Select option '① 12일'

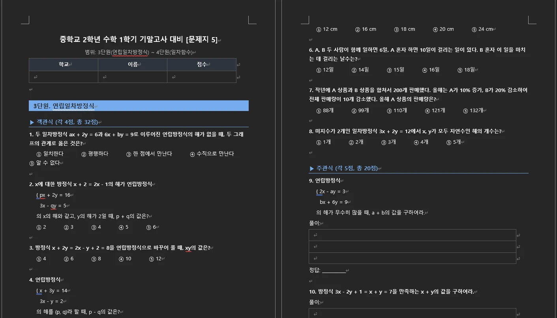(325, 70)
